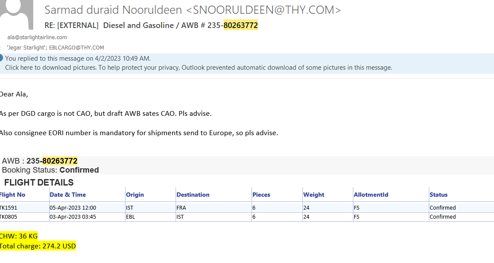
Task: Click the highlighted Total charge line
Action: (38, 246)
